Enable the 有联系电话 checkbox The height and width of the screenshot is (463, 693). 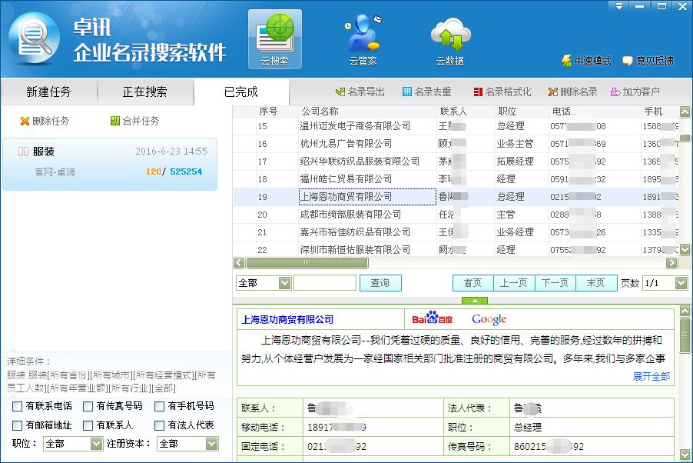click(x=18, y=406)
